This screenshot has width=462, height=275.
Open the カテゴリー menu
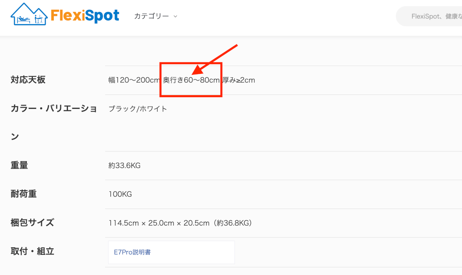click(151, 16)
